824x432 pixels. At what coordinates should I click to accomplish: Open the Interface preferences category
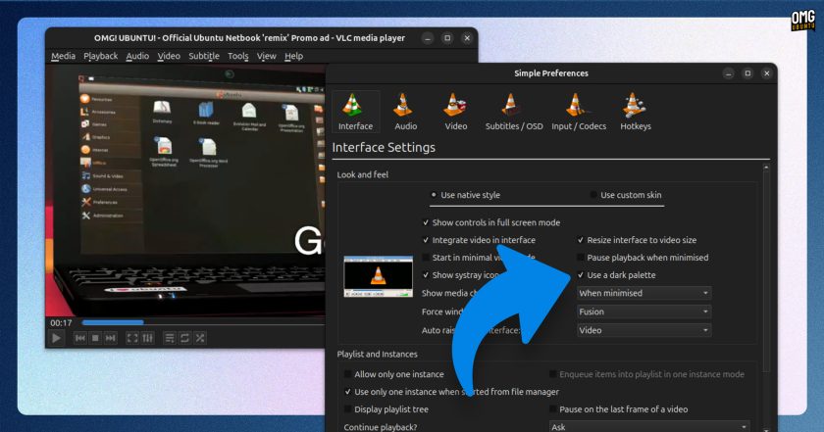(355, 112)
